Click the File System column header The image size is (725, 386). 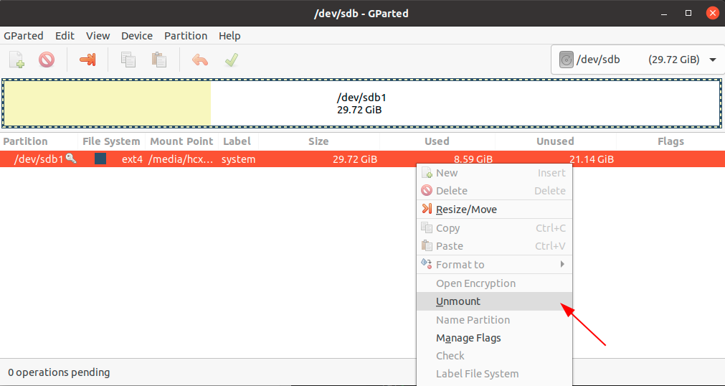click(x=111, y=141)
